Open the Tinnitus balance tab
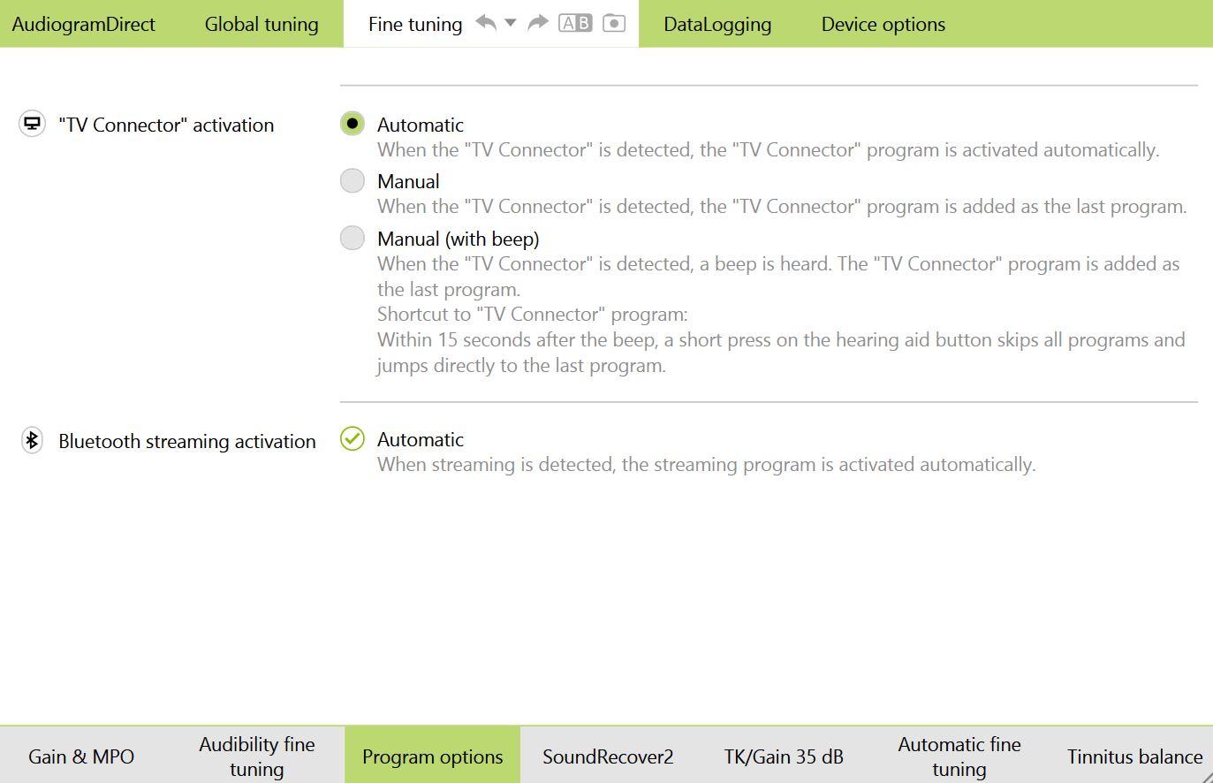Viewport: 1213px width, 783px height. (1134, 756)
